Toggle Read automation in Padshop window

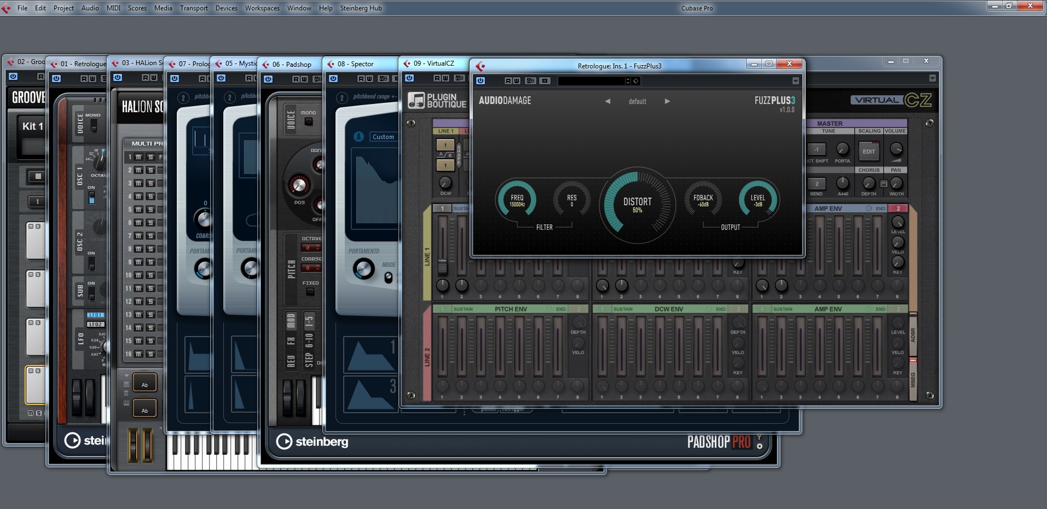tap(296, 79)
